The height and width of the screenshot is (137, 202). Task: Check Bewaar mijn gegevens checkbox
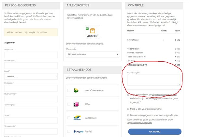point(128,115)
